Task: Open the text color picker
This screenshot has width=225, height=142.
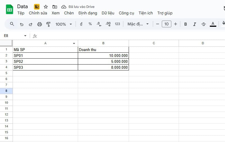Action: pos(213,24)
